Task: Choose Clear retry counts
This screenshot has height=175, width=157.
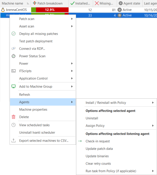Action: click(x=117, y=163)
